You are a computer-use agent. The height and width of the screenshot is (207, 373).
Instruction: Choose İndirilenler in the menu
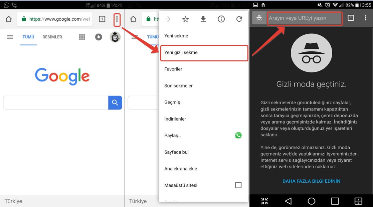pyautogui.click(x=175, y=119)
